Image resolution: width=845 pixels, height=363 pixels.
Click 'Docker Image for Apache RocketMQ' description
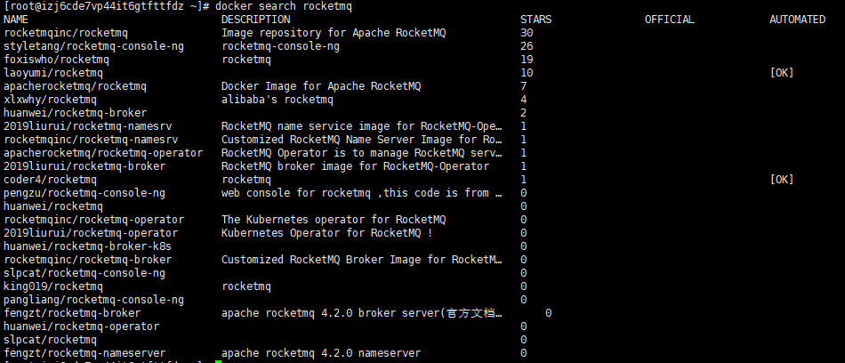(321, 86)
